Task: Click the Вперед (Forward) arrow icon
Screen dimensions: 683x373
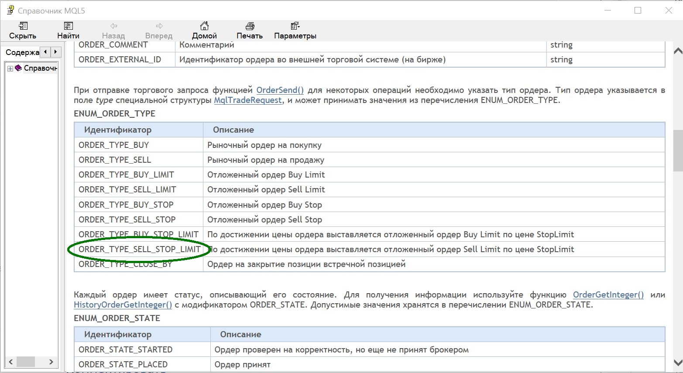Action: [159, 26]
